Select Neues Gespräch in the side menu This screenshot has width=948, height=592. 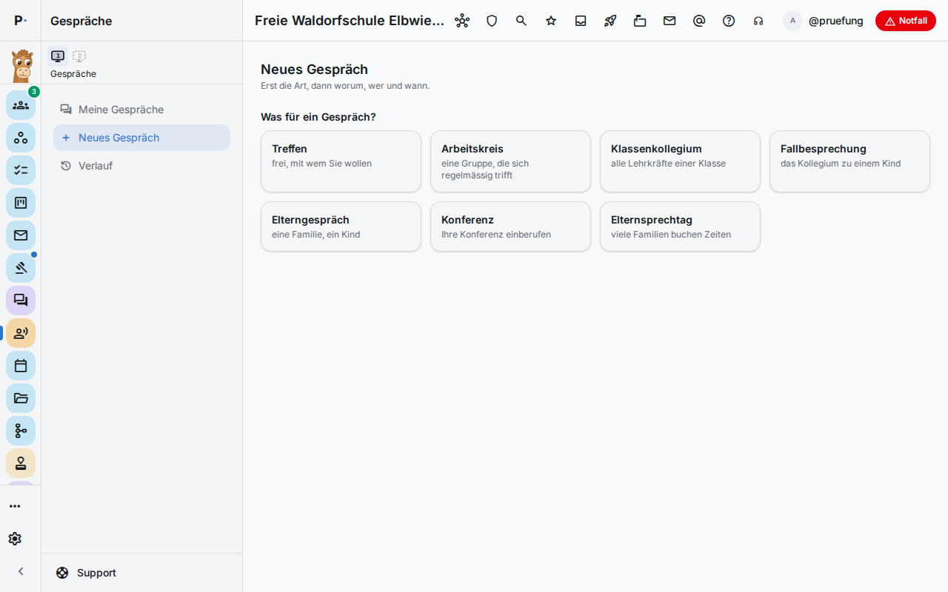pyautogui.click(x=141, y=138)
